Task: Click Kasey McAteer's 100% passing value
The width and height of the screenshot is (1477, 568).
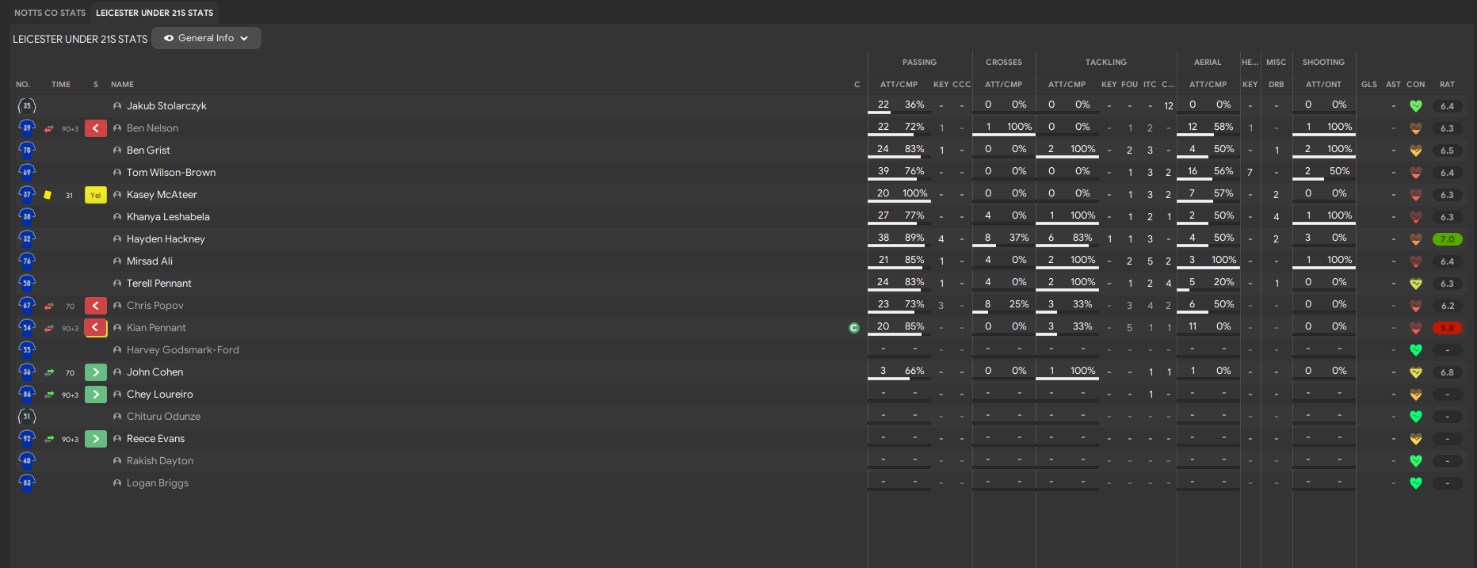Action: [x=914, y=193]
